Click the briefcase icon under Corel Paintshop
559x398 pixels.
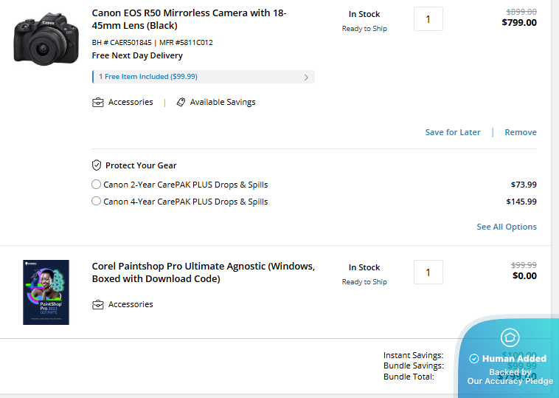click(97, 305)
